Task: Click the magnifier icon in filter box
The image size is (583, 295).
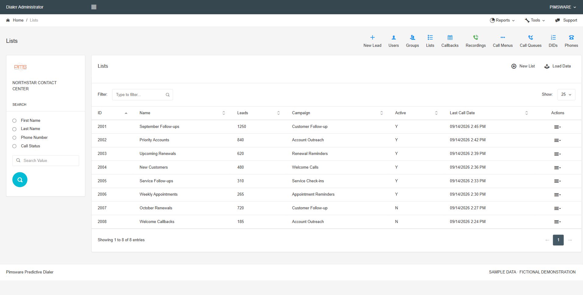Action: 168,95
